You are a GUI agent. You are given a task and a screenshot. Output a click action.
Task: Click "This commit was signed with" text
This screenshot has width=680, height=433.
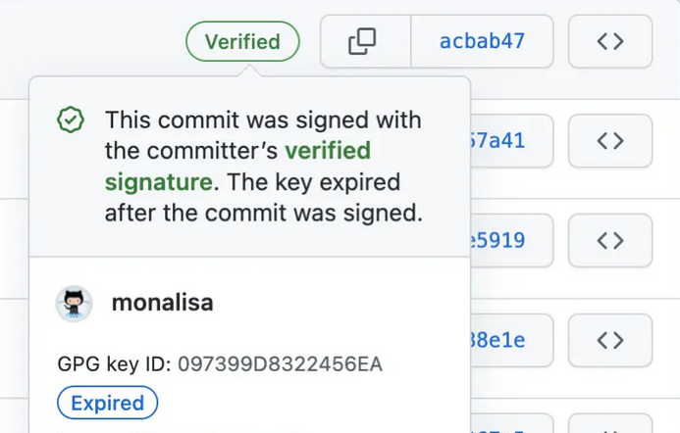(x=263, y=120)
